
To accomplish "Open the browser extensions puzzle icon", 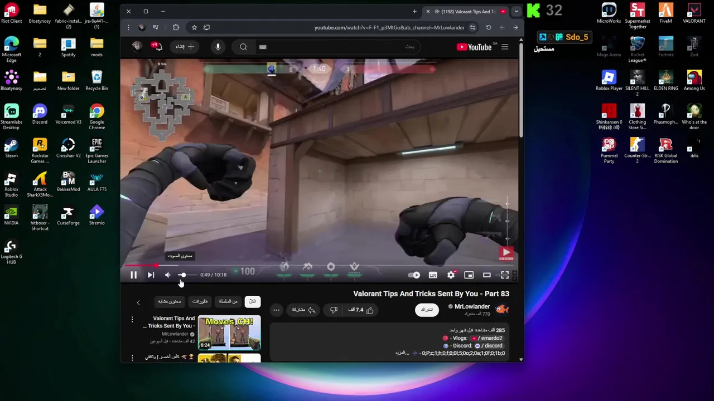I will (176, 27).
